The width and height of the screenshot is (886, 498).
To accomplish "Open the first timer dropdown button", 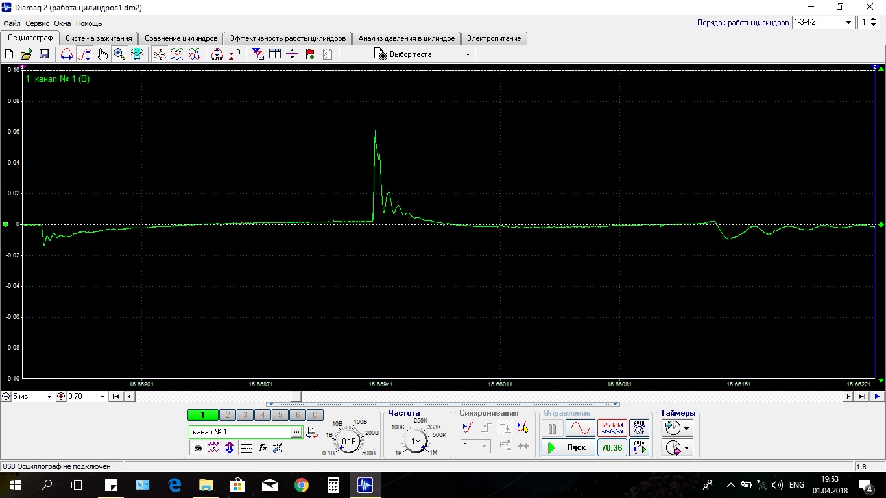I will (x=686, y=429).
